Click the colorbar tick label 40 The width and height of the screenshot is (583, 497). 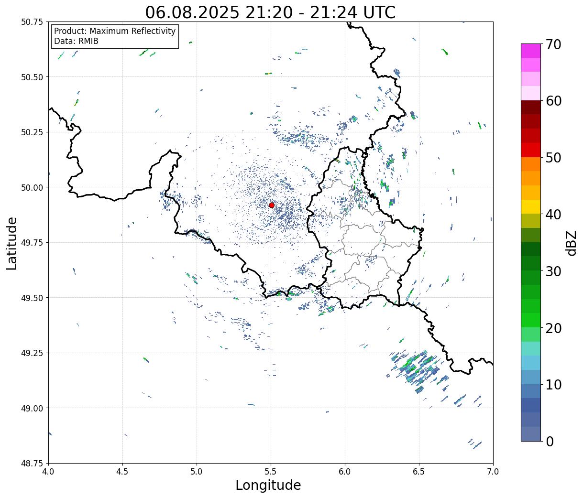coord(553,215)
